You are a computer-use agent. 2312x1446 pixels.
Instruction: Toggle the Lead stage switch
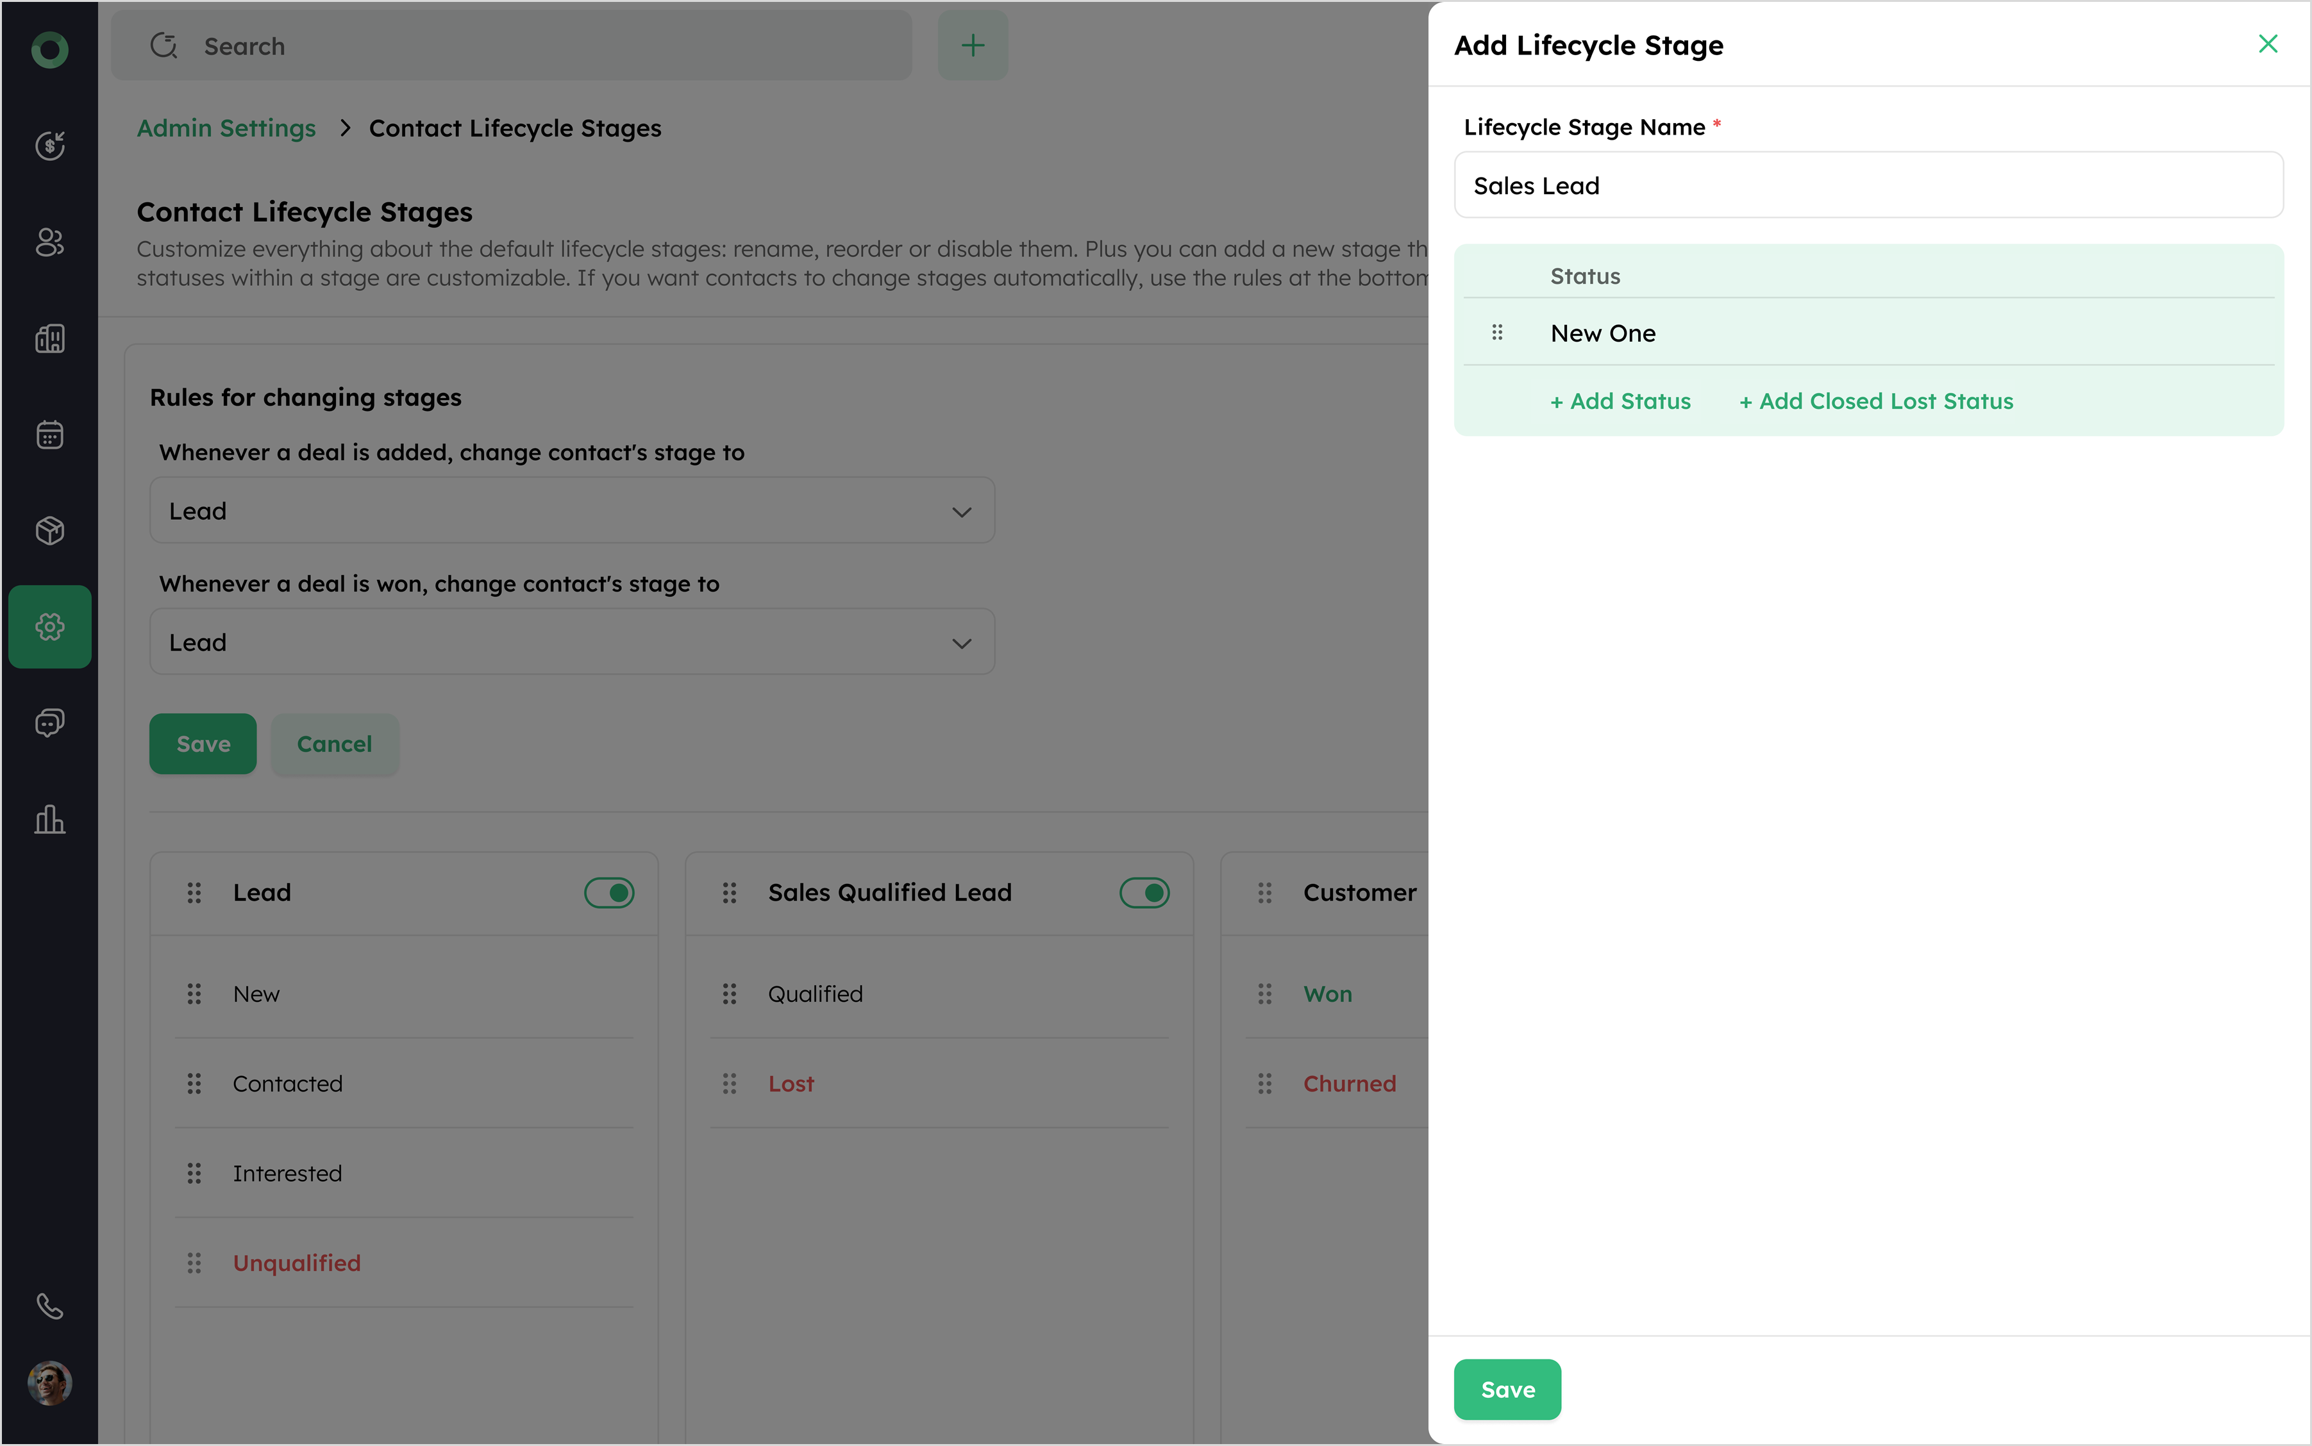[609, 892]
